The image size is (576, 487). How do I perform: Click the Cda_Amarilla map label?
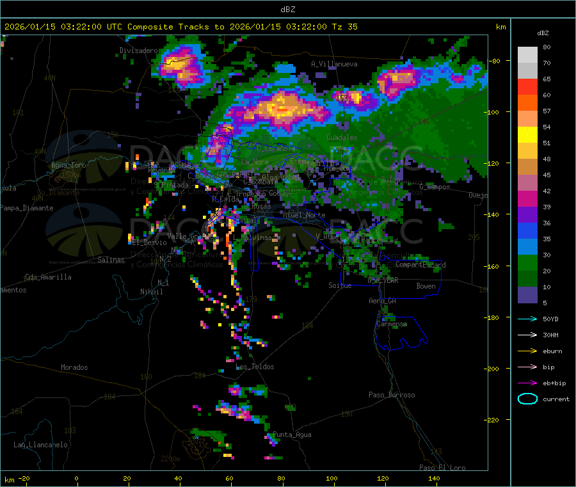click(48, 277)
